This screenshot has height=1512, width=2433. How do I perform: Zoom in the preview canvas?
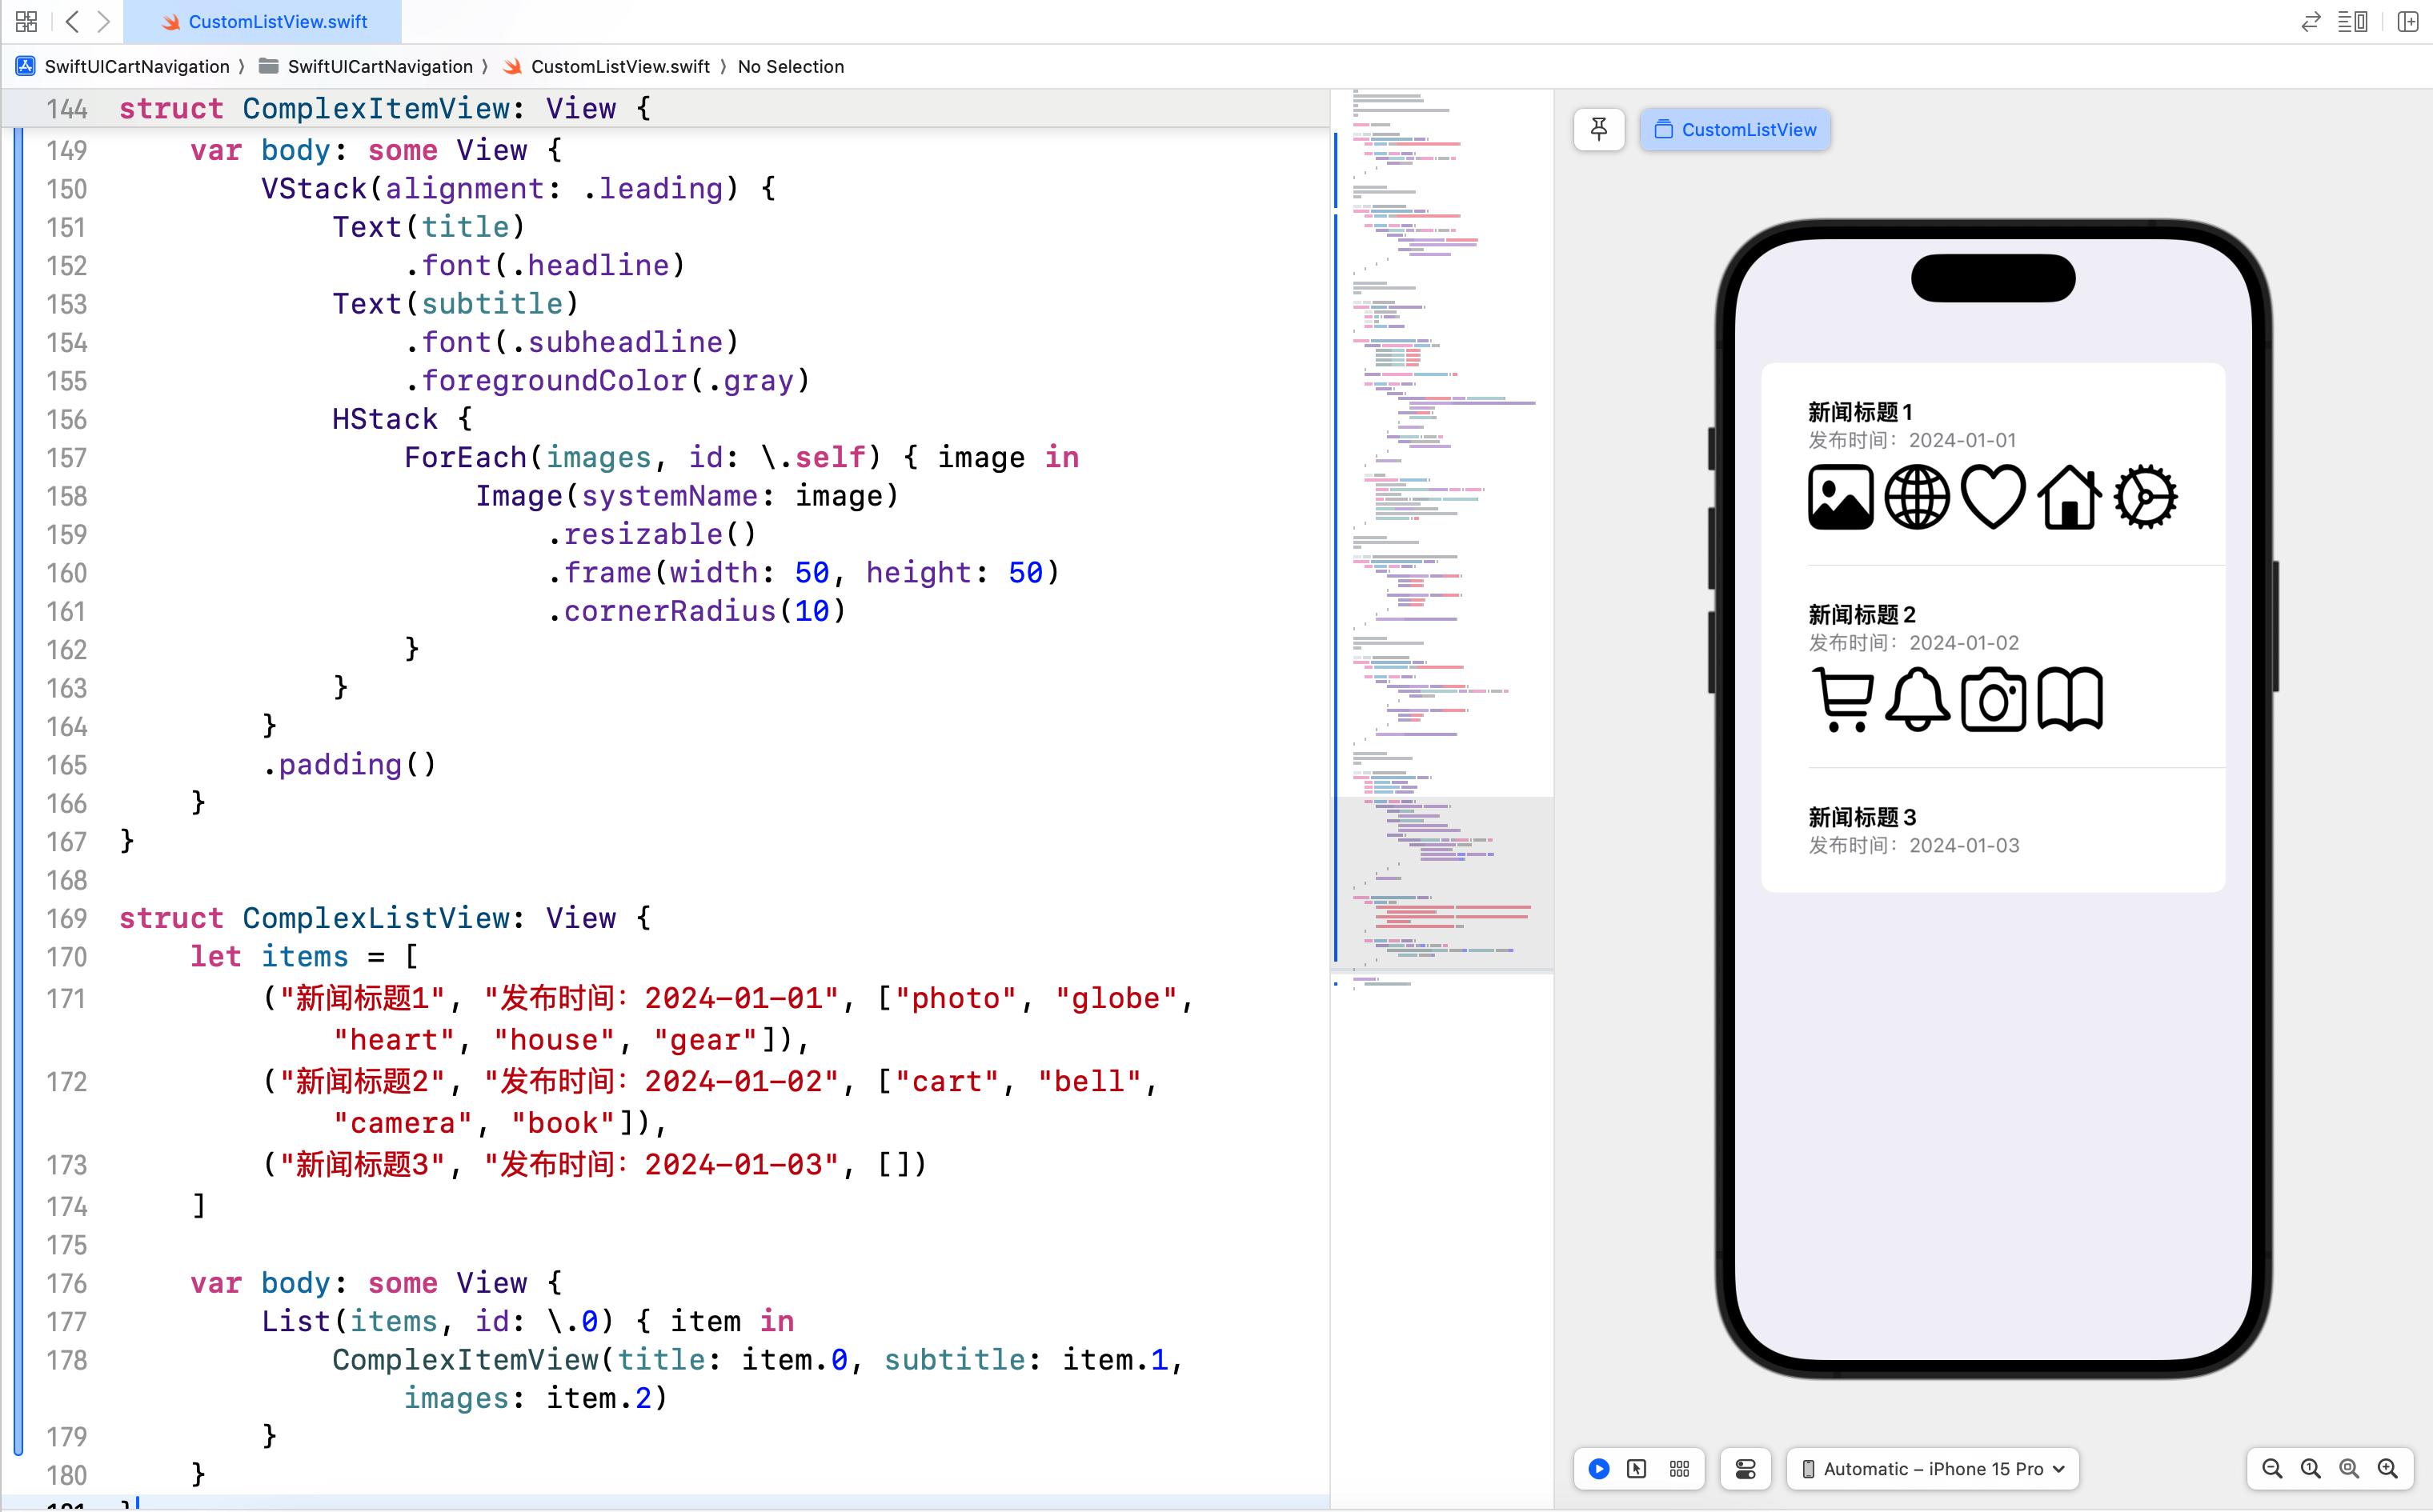(x=2388, y=1468)
